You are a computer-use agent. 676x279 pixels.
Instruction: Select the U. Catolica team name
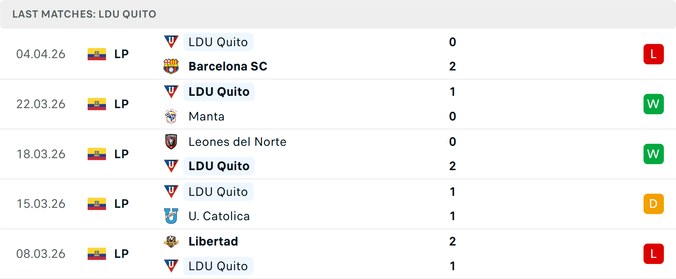(x=219, y=216)
